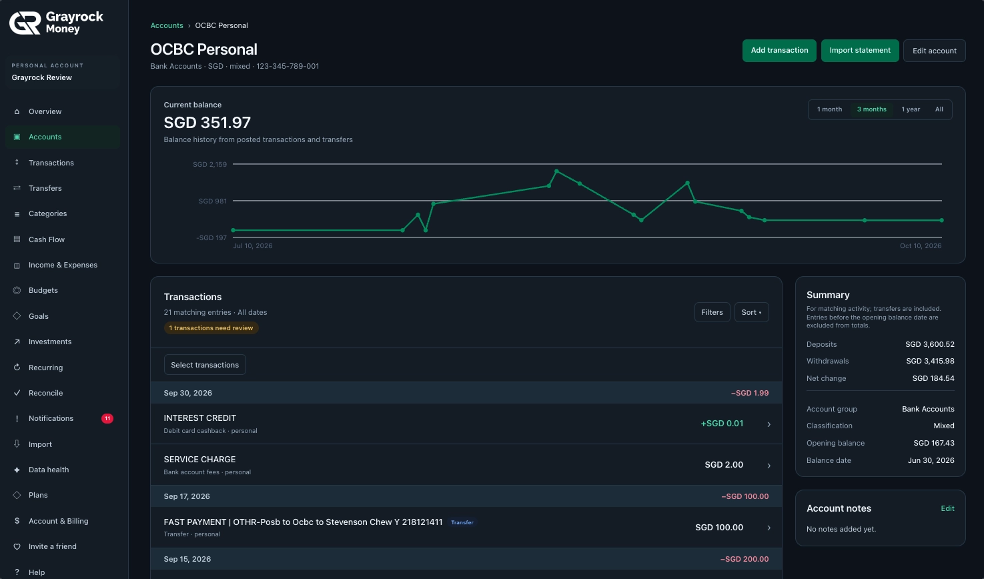Open Investments via the arrow icon
The image size is (984, 579).
(x=17, y=342)
